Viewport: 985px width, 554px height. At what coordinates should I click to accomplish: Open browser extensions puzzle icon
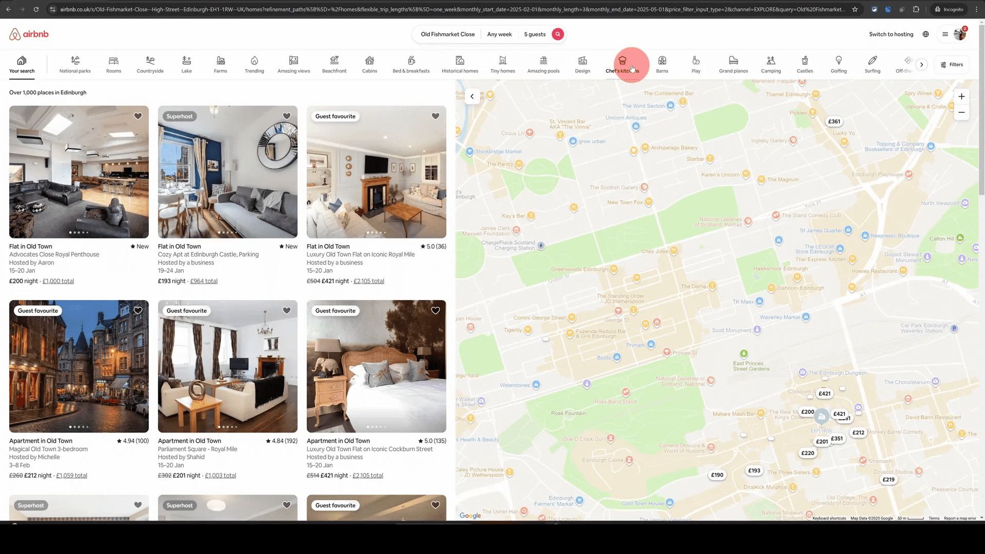916,9
